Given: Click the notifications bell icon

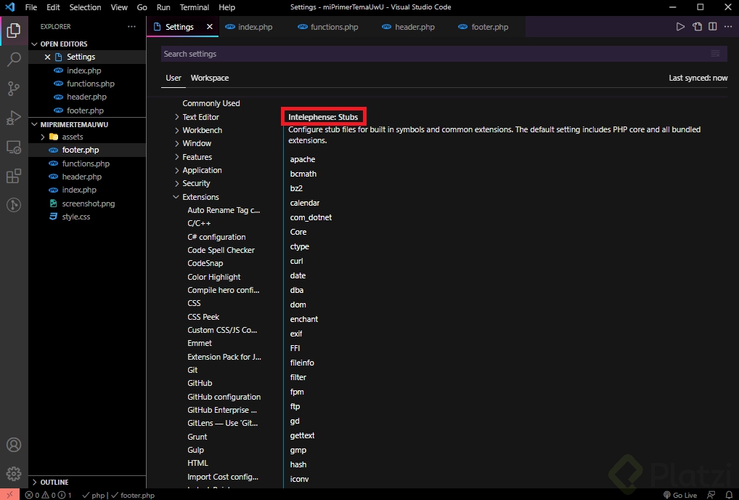Looking at the screenshot, I should [729, 496].
